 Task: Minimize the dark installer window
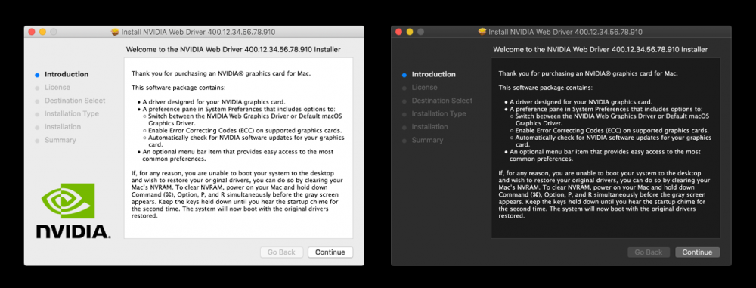(410, 32)
